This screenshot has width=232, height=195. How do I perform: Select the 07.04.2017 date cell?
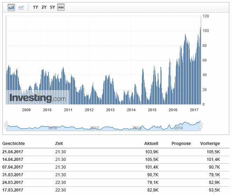(x=13, y=167)
